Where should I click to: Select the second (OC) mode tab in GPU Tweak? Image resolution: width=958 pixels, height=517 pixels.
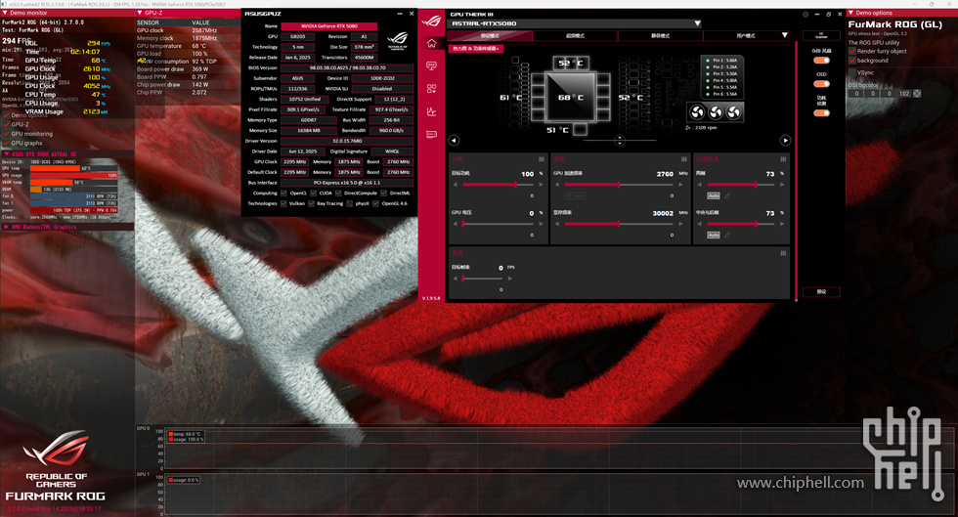point(575,36)
